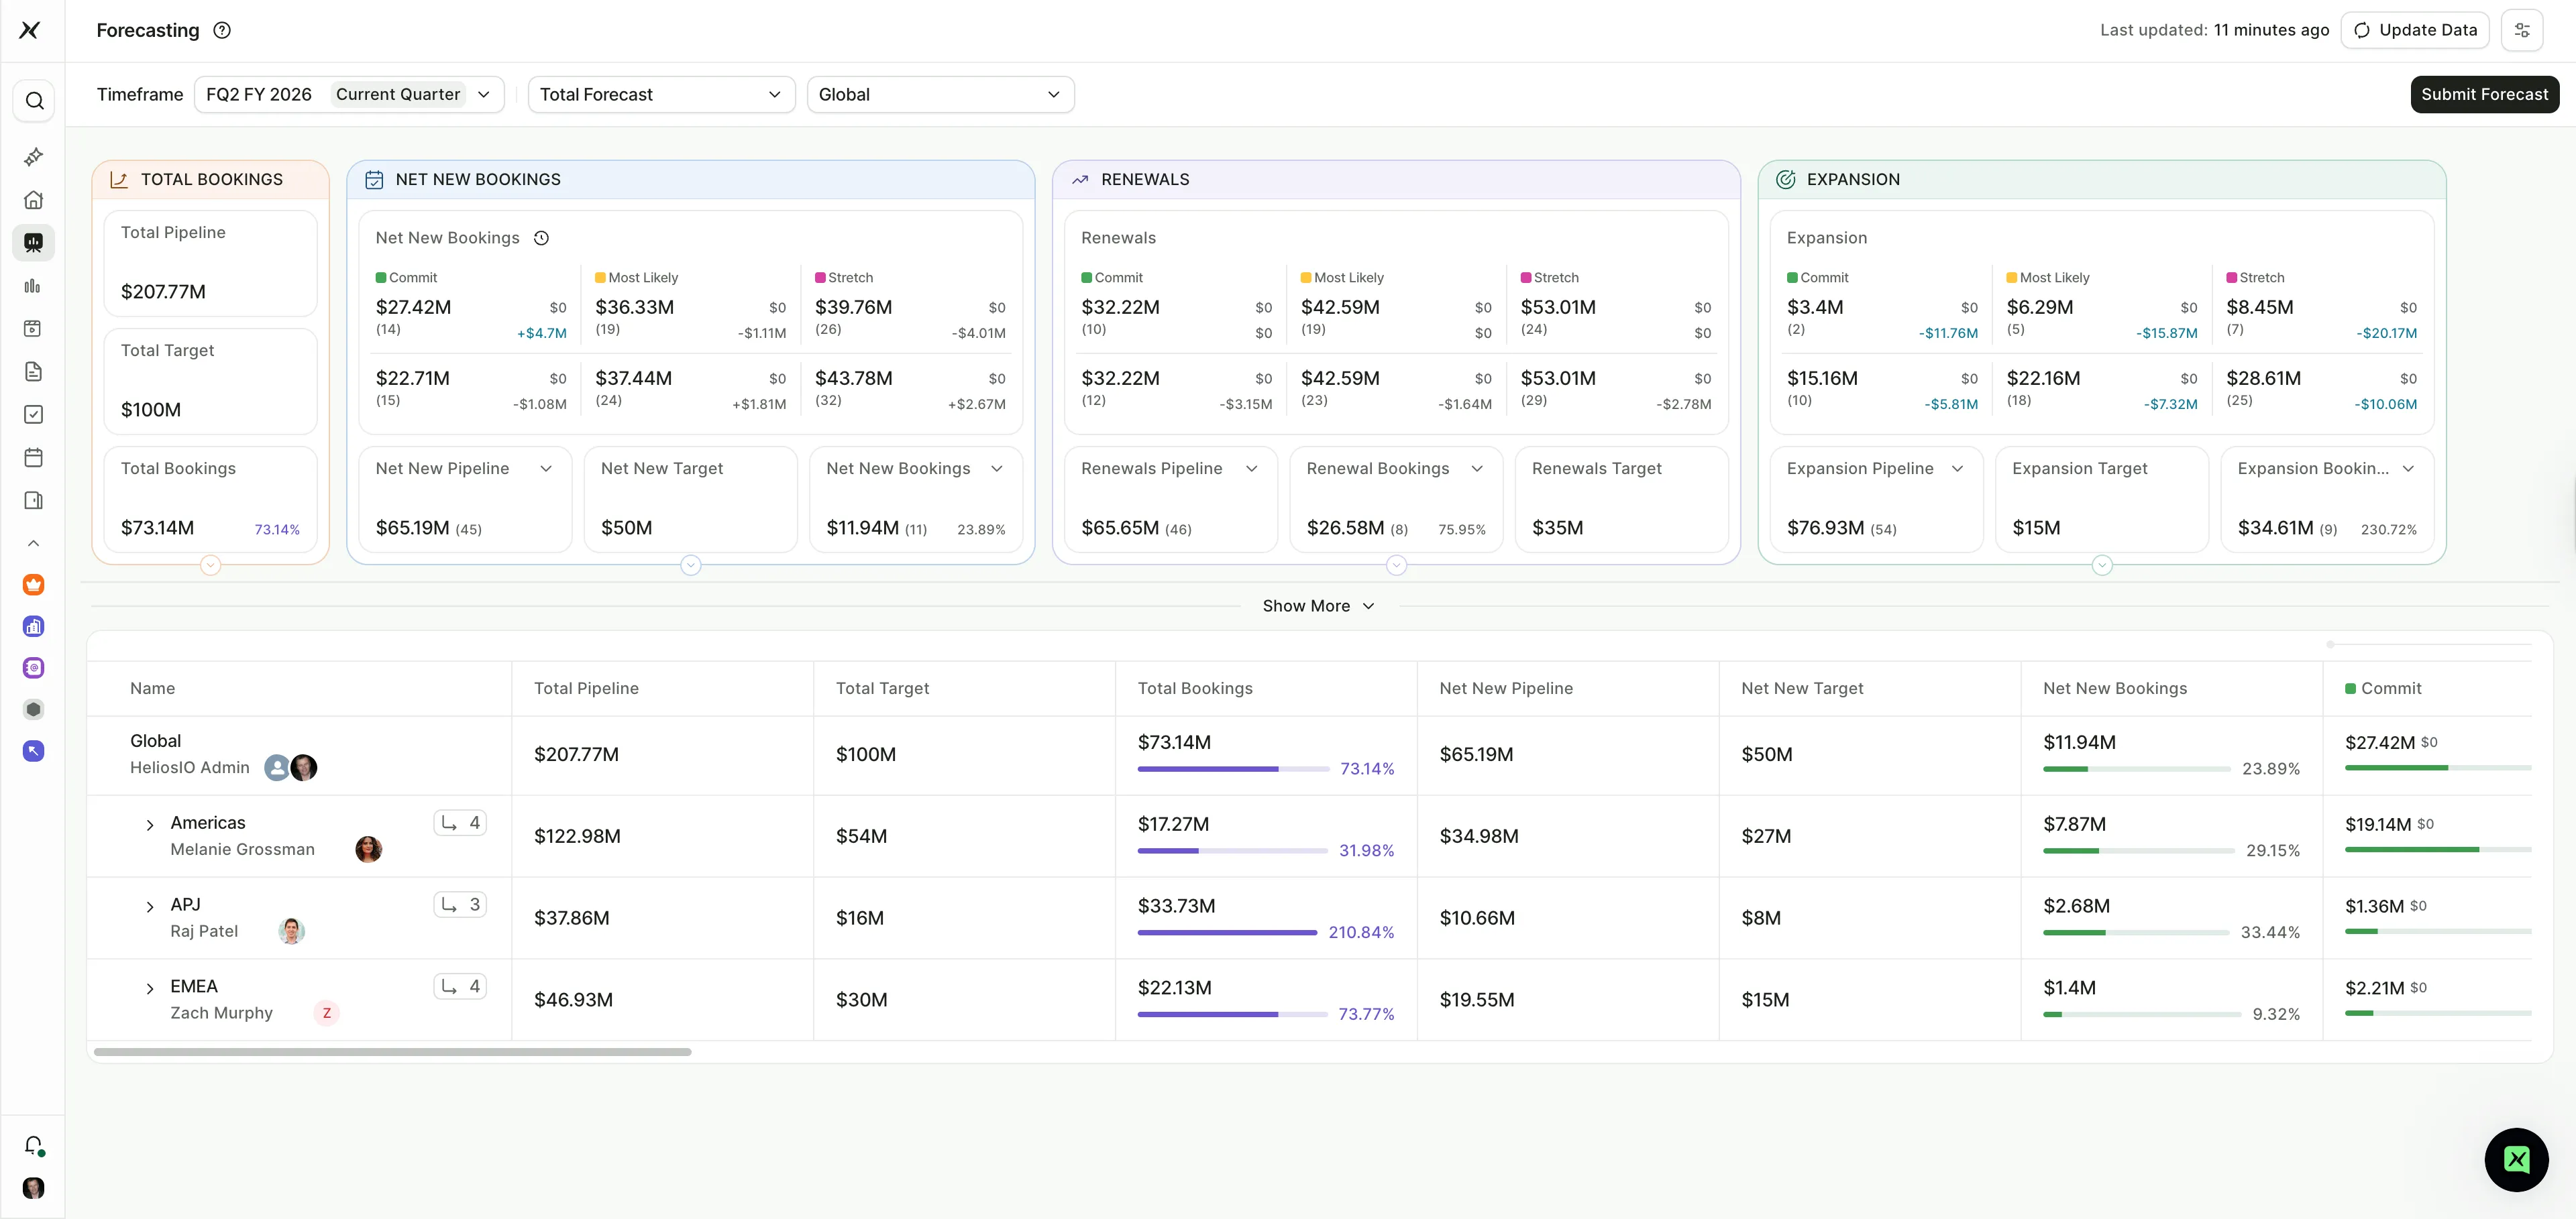Open the Net New Pipeline card dropdown chevron
The width and height of the screenshot is (2576, 1219).
pyautogui.click(x=546, y=469)
